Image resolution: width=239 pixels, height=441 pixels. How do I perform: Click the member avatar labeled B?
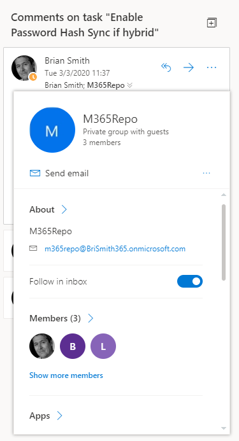[x=73, y=346]
